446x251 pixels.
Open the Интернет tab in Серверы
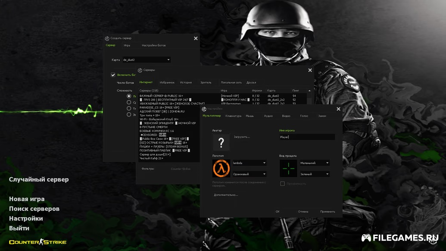pyautogui.click(x=146, y=82)
